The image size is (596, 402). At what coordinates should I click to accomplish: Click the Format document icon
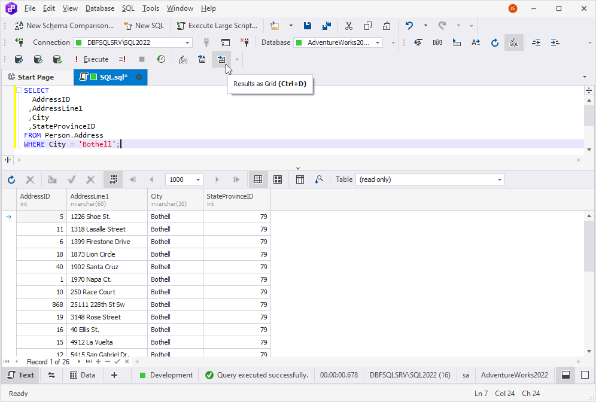(x=418, y=42)
